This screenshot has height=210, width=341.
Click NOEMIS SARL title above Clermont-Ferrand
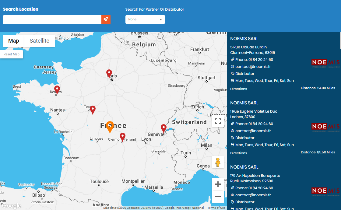click(x=244, y=39)
